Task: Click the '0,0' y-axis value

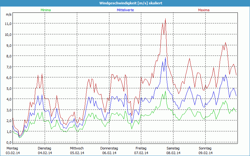Action: click(x=9, y=142)
